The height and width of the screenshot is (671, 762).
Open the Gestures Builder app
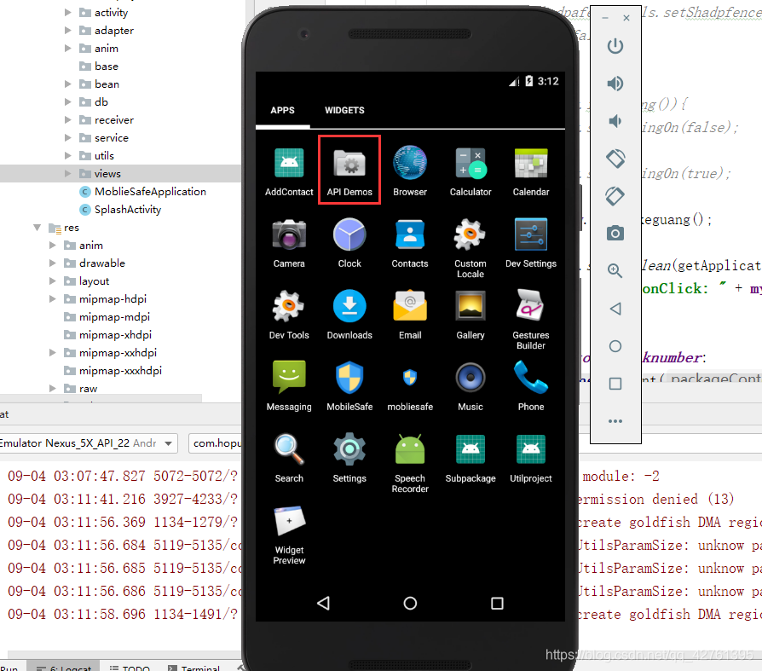click(531, 320)
